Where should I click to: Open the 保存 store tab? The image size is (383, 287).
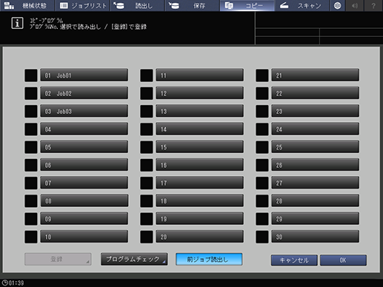coord(192,5)
